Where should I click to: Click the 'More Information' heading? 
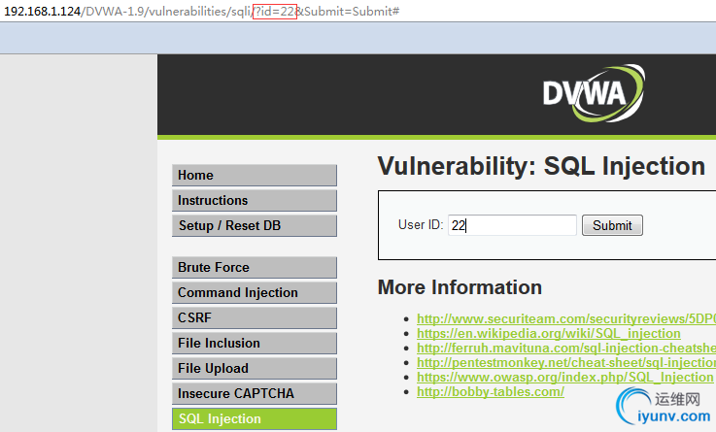[460, 287]
